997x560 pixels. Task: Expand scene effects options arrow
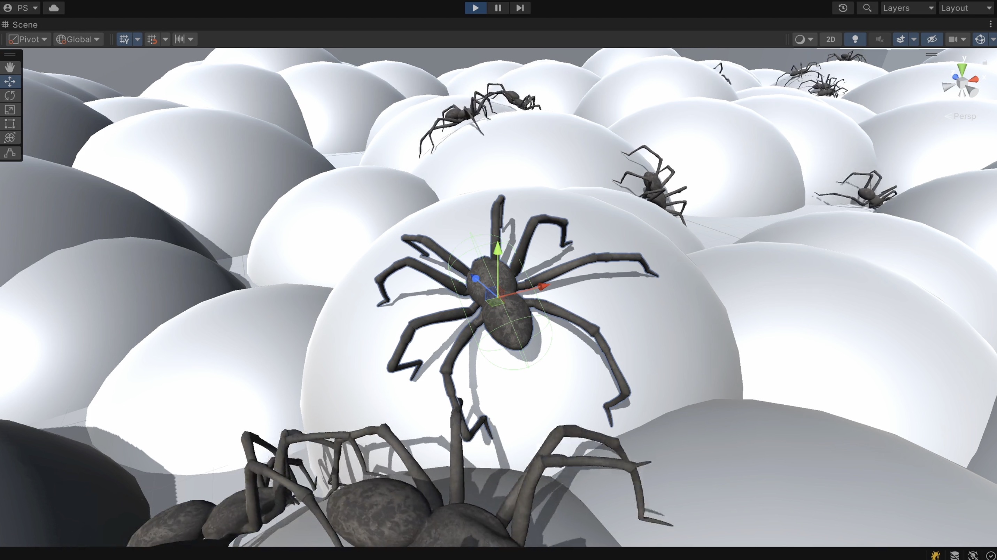pyautogui.click(x=914, y=39)
